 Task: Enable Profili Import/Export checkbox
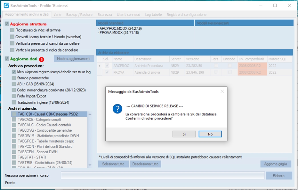coord(14,96)
